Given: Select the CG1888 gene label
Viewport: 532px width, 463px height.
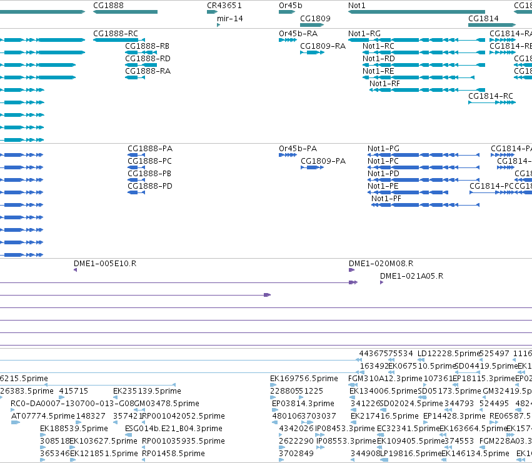Looking at the screenshot, I should [108, 6].
